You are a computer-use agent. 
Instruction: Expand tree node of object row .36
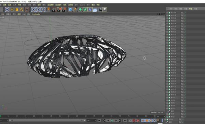(x=167, y=24)
